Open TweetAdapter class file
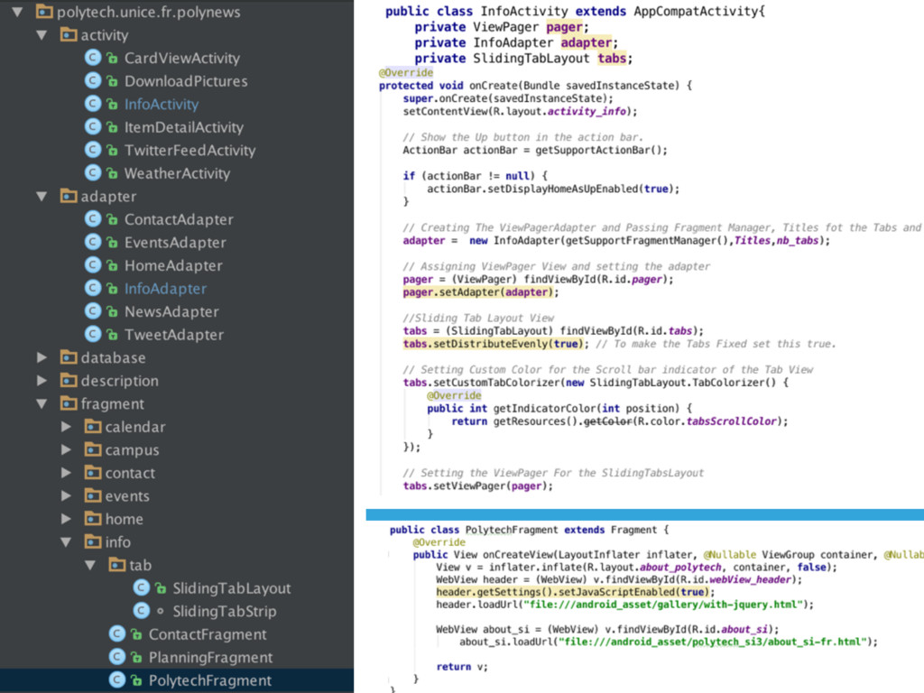The image size is (924, 693). point(174,334)
